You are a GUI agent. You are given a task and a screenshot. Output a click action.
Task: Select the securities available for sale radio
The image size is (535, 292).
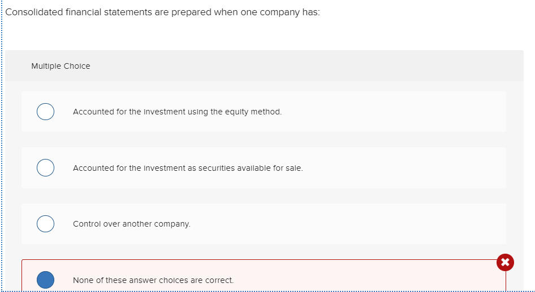(45, 168)
